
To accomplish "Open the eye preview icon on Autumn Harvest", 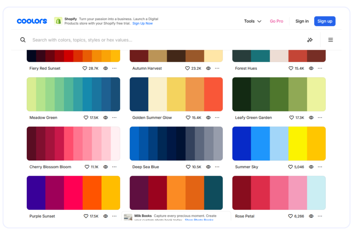I will [208, 68].
